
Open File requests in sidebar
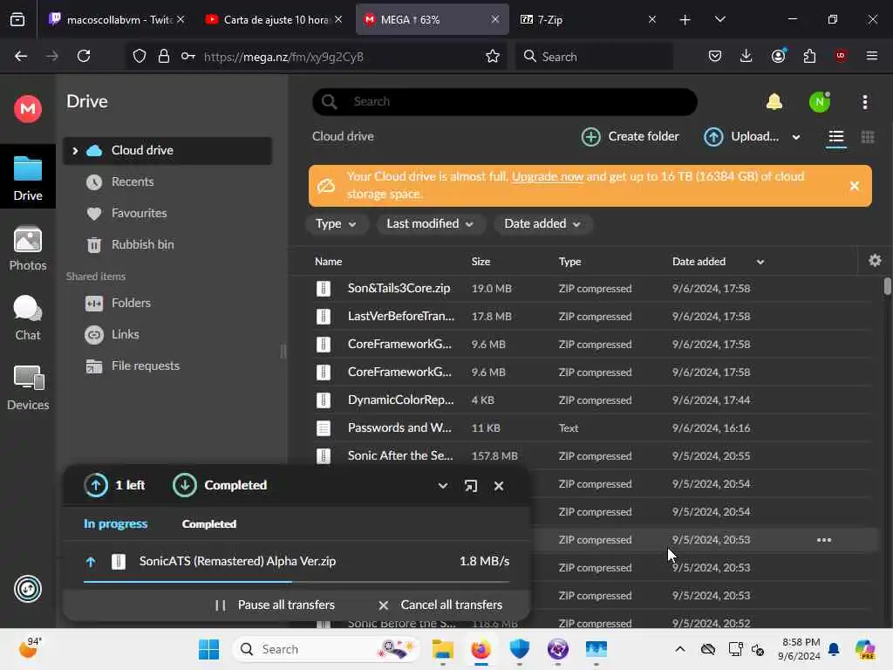[145, 366]
